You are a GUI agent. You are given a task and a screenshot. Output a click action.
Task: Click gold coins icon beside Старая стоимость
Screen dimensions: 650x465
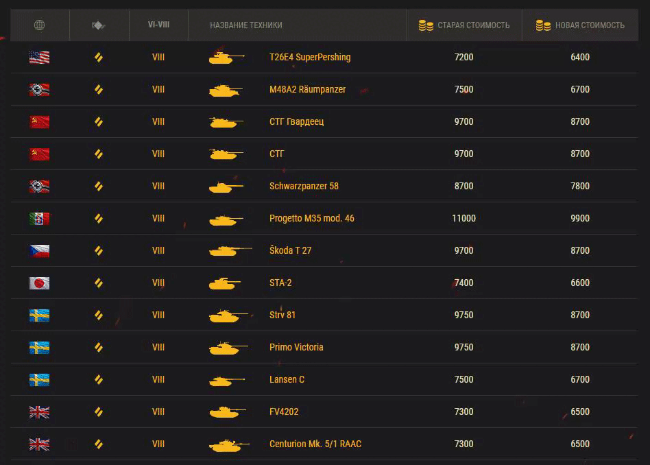(426, 25)
